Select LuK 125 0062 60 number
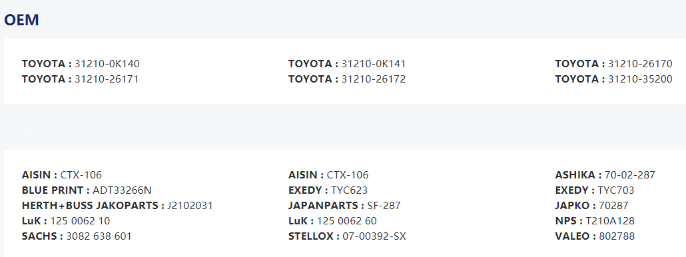Screen dimensions: 686x257 [x=333, y=221]
